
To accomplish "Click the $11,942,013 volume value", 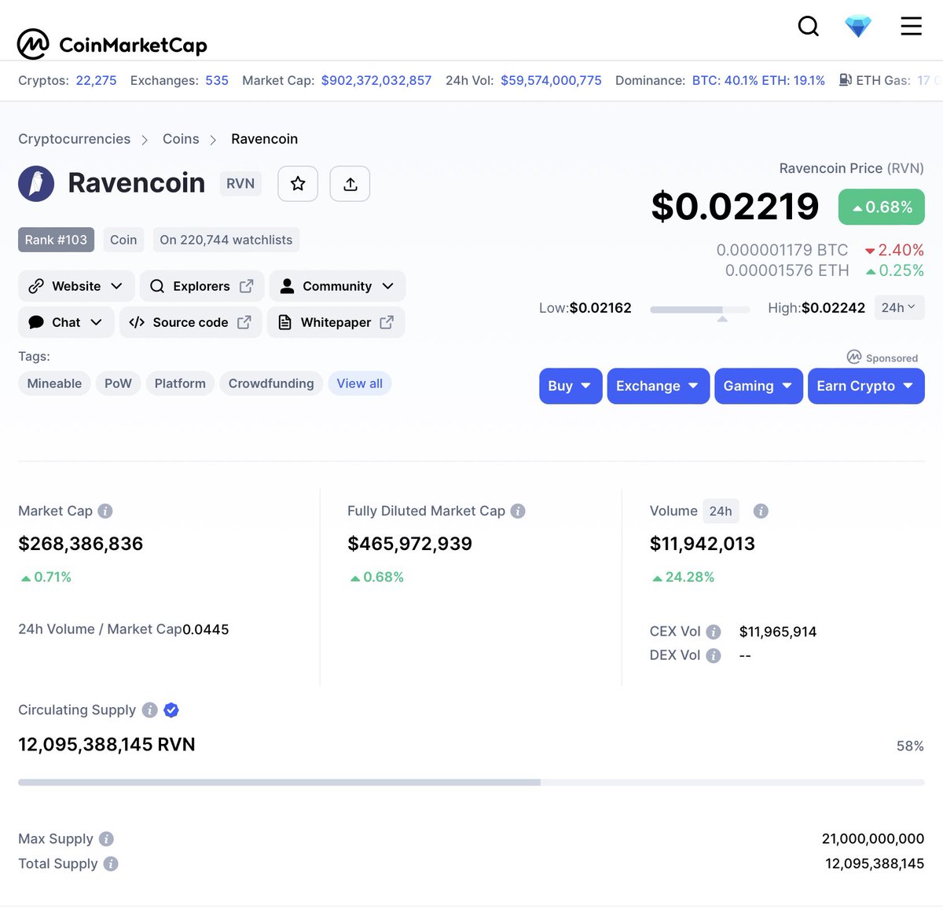I will [x=703, y=544].
